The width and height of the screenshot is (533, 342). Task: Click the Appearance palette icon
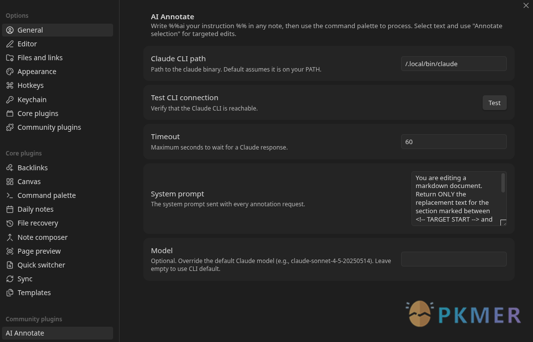coord(10,72)
